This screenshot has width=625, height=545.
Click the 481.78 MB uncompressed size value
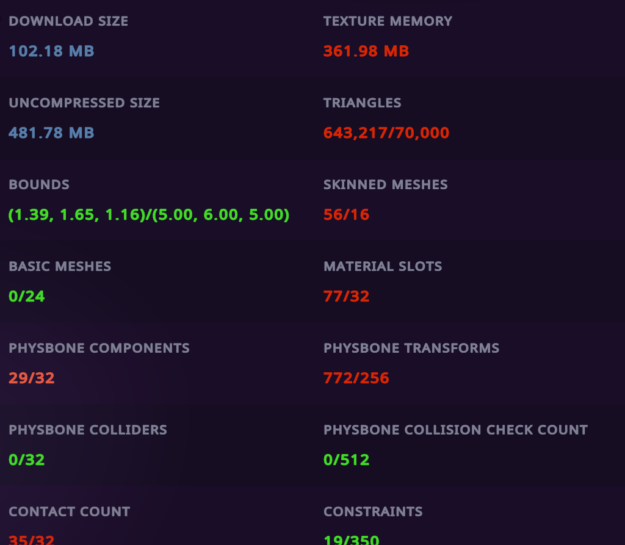[51, 133]
